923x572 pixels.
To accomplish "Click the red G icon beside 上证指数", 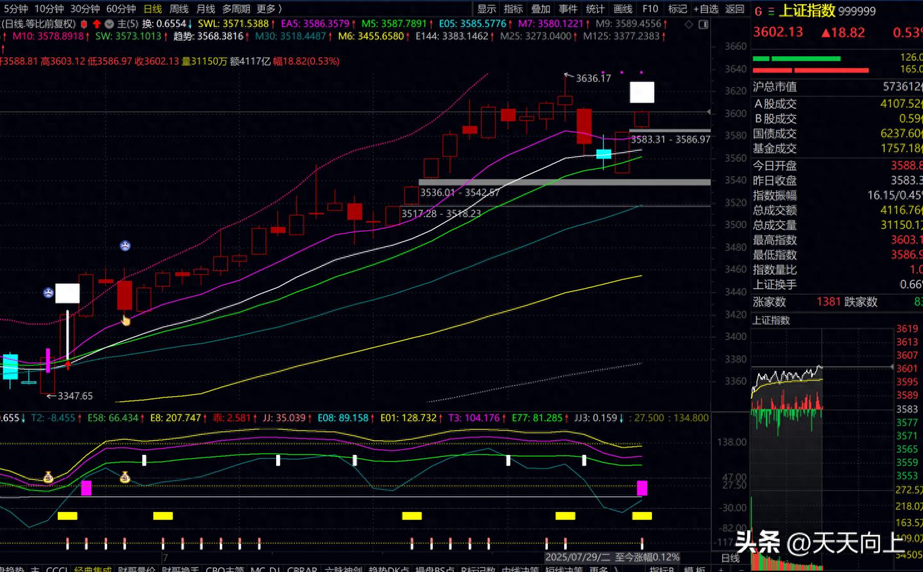I will (758, 11).
